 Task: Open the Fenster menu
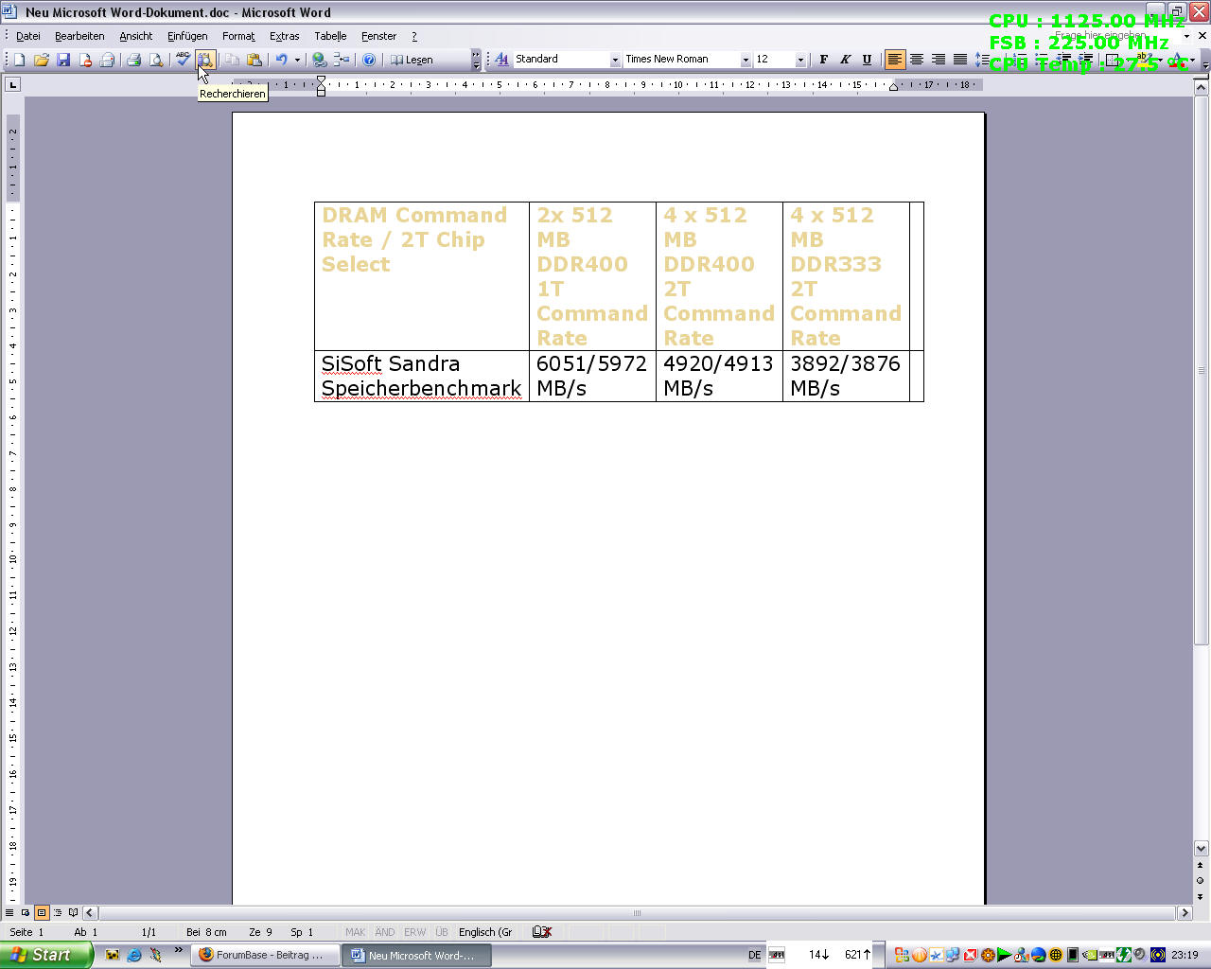[378, 36]
